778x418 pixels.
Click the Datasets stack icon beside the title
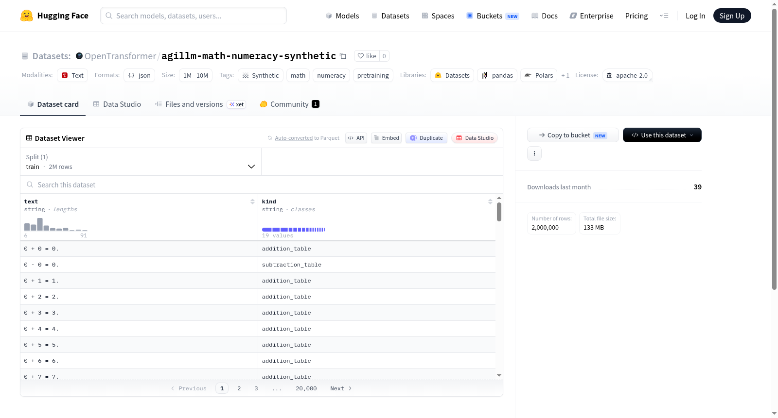[x=25, y=56]
